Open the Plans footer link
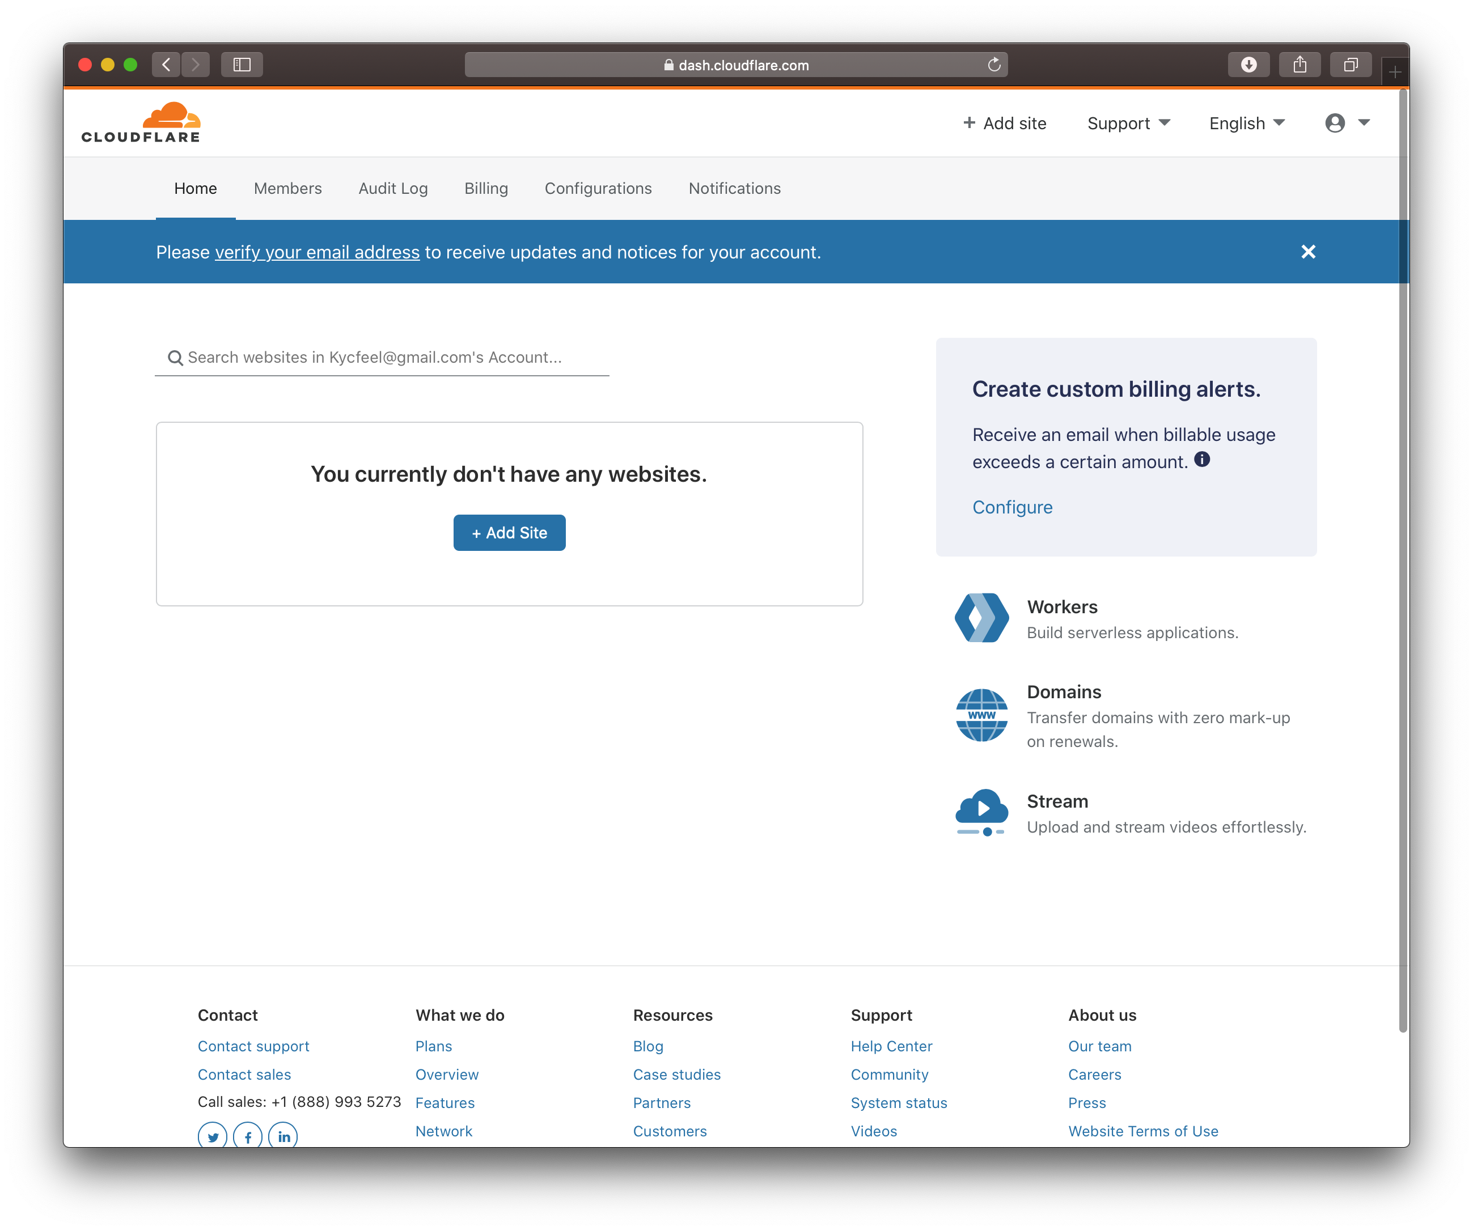This screenshot has width=1473, height=1231. click(434, 1046)
